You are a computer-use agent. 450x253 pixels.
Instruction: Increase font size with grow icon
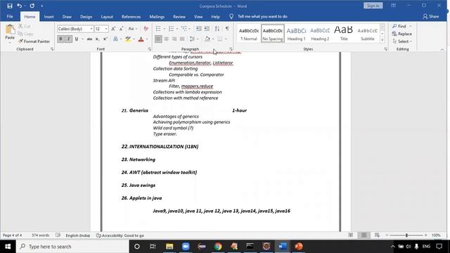pyautogui.click(x=113, y=29)
